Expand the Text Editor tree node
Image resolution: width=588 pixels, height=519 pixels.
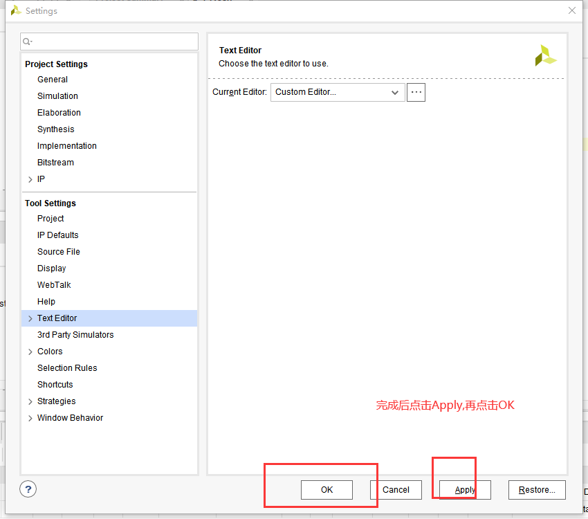(30, 318)
